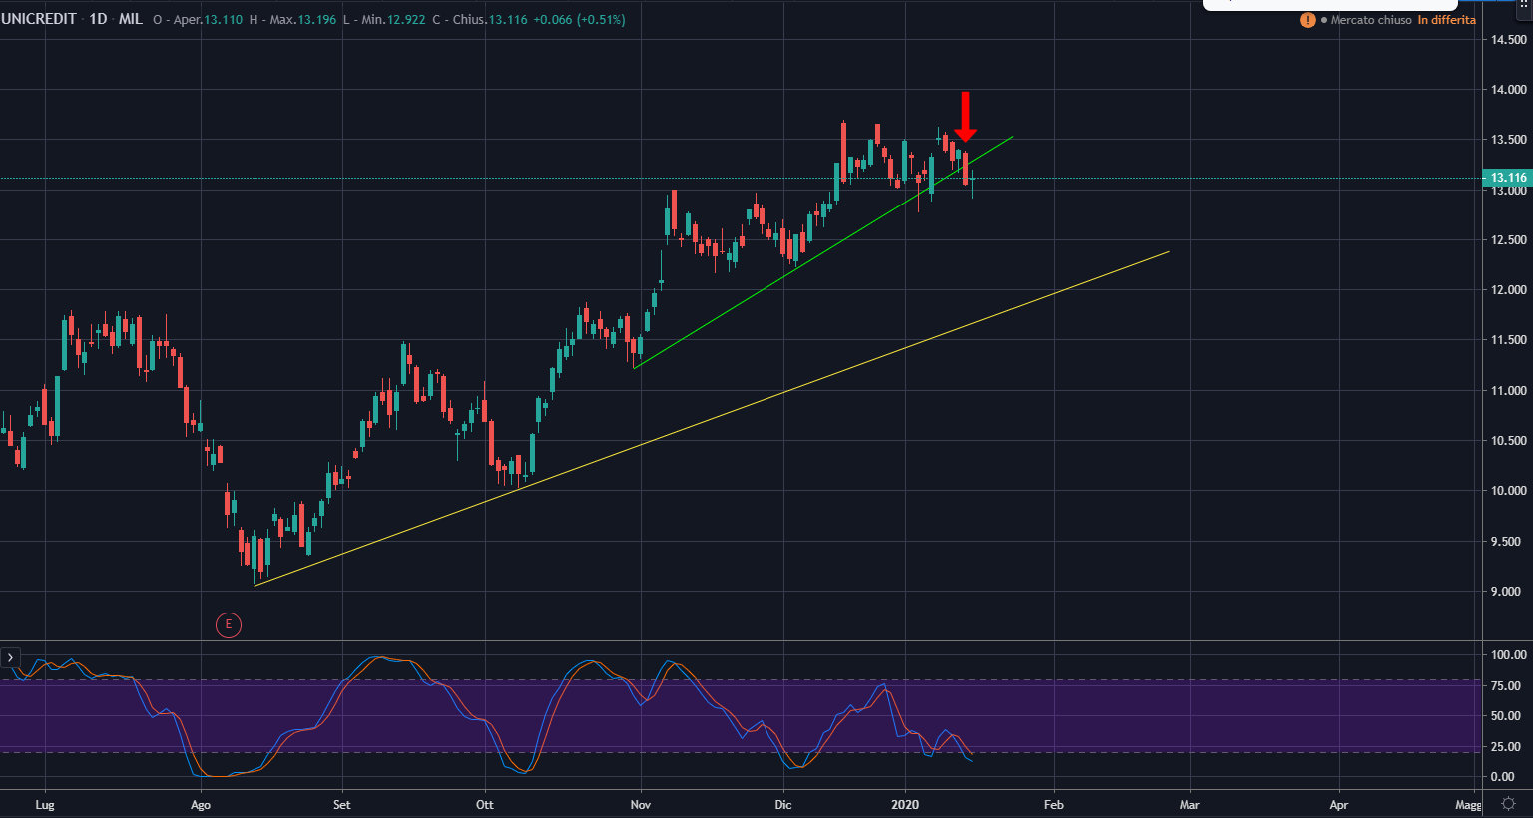Click the earnings 'E' marker on the chart
Screen dimensions: 1533x818
(x=229, y=625)
